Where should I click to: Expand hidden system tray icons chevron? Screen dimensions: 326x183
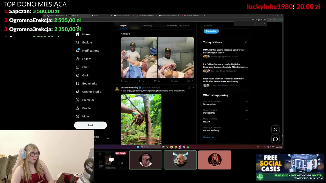(255, 147)
